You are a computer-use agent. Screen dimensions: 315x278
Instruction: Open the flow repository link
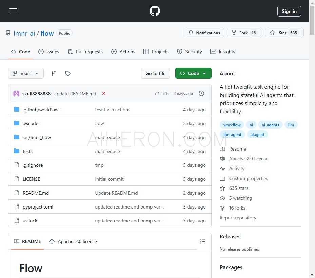pos(47,33)
